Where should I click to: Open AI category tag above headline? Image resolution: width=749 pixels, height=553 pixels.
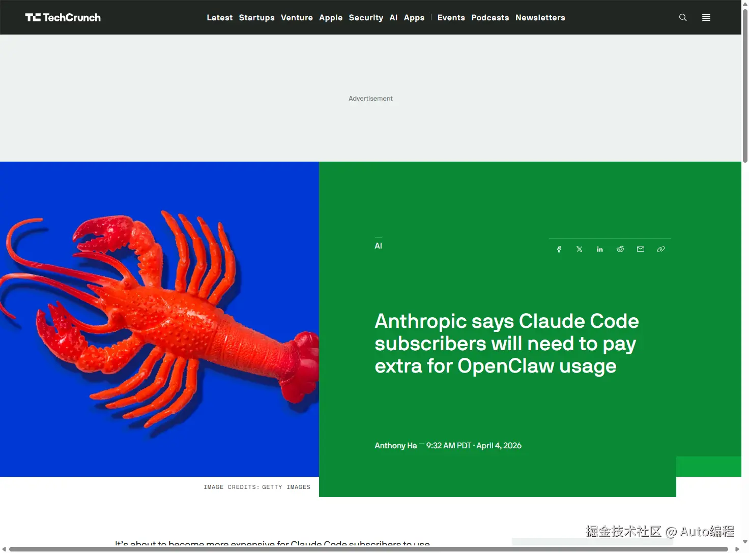pos(378,245)
